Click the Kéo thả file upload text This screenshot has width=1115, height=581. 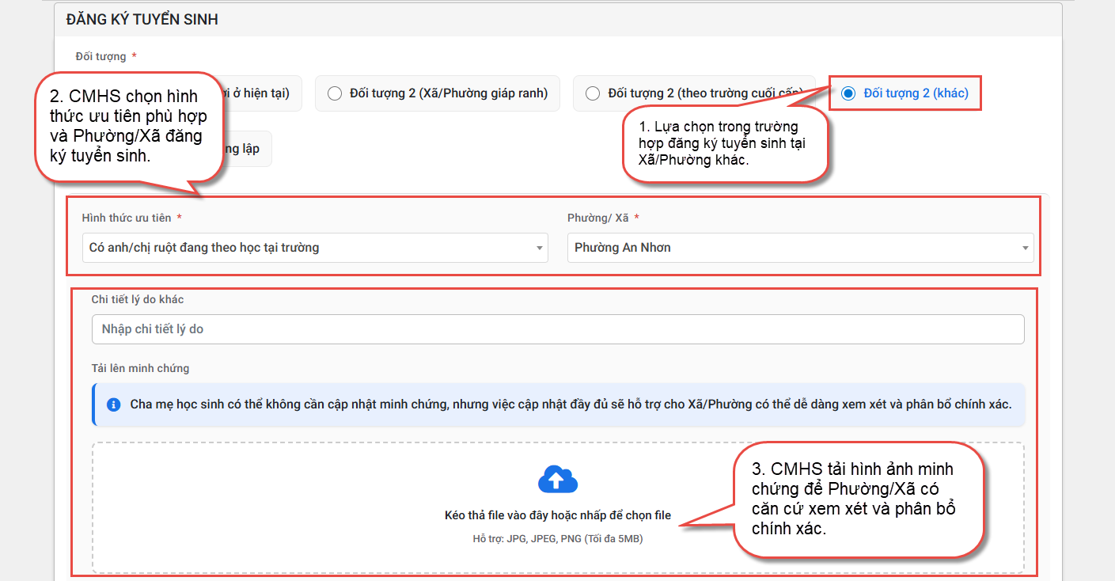[558, 515]
